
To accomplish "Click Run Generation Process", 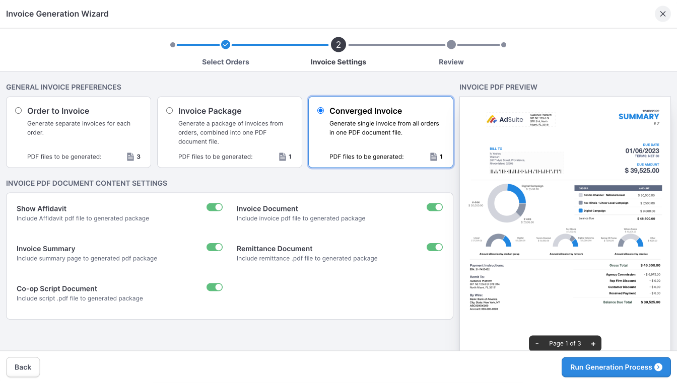I will click(x=616, y=367).
